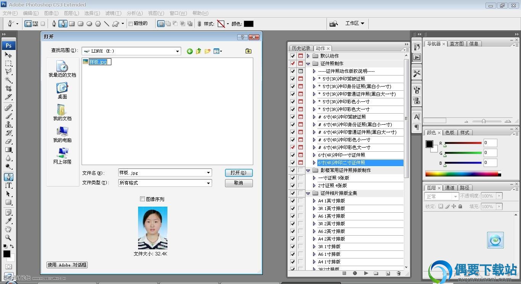Open the Desktop shortcut in dialog sidebar
The height and width of the screenshot is (284, 521).
pyautogui.click(x=62, y=91)
